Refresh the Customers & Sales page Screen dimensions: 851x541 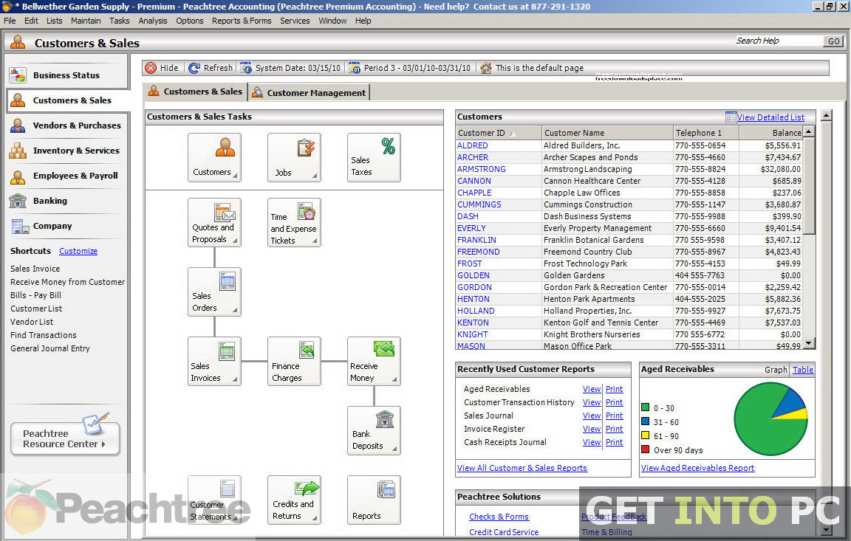211,68
